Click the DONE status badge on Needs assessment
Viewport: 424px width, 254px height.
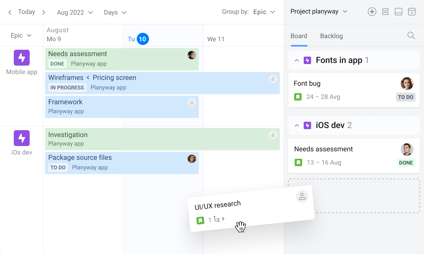point(57,64)
